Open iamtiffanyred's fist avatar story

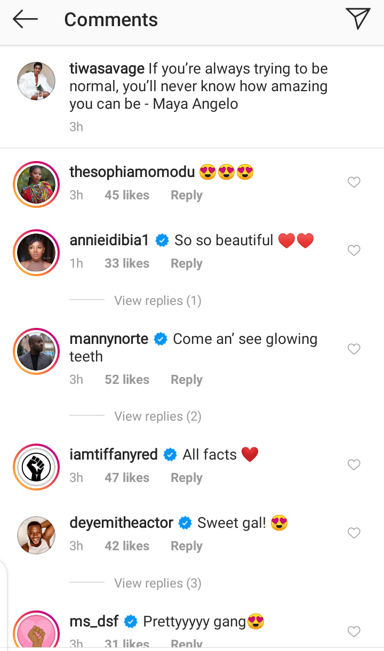(x=36, y=467)
